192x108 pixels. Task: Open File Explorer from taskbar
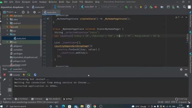pyautogui.click(x=82, y=106)
